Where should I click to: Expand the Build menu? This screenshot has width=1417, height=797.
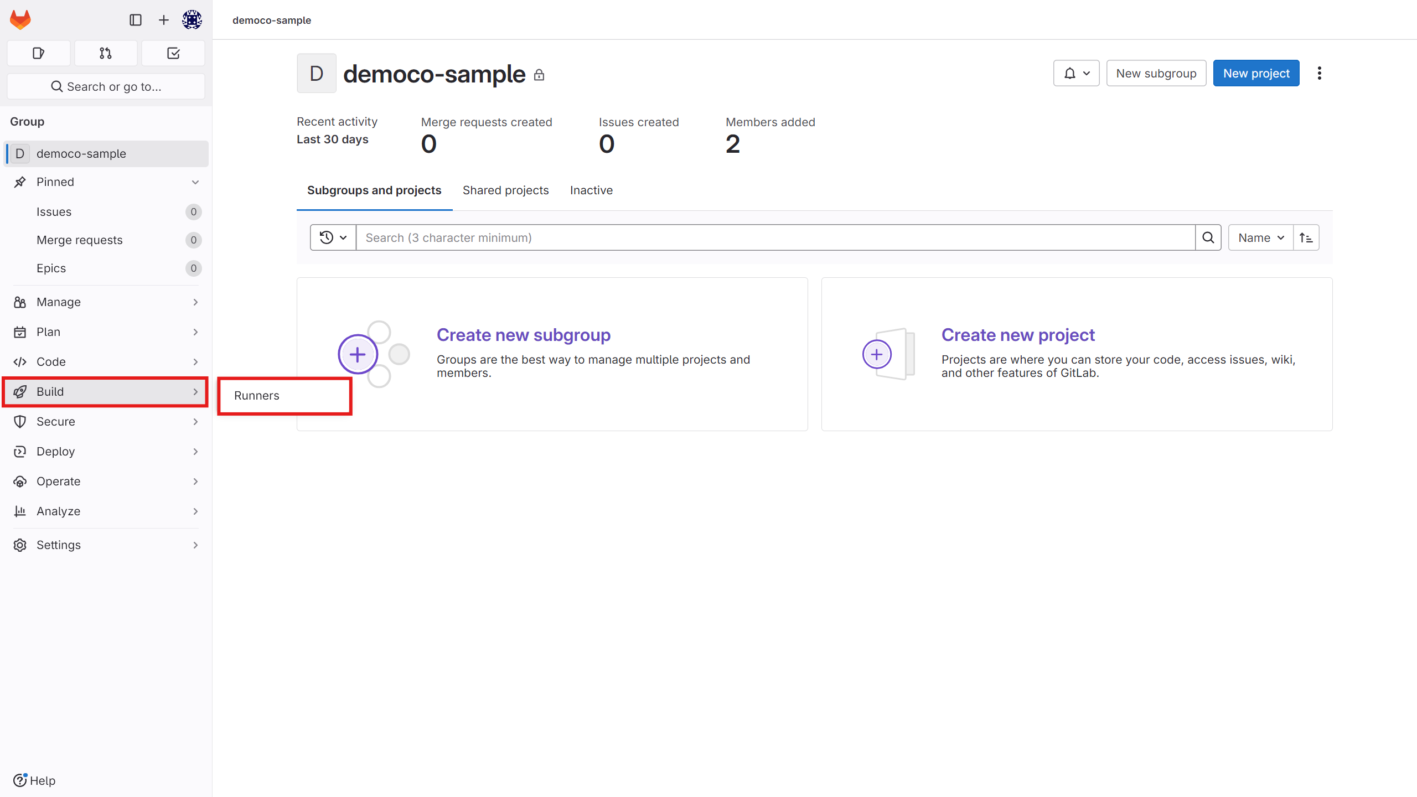(x=106, y=392)
